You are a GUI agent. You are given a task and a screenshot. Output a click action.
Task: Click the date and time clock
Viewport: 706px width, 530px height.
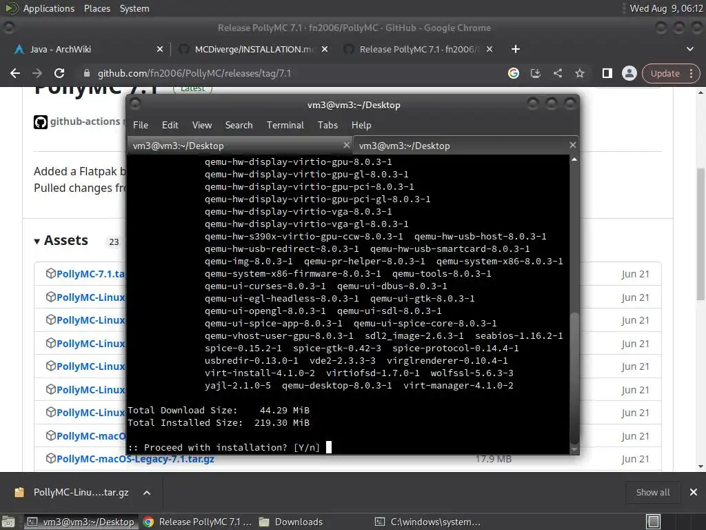point(666,8)
